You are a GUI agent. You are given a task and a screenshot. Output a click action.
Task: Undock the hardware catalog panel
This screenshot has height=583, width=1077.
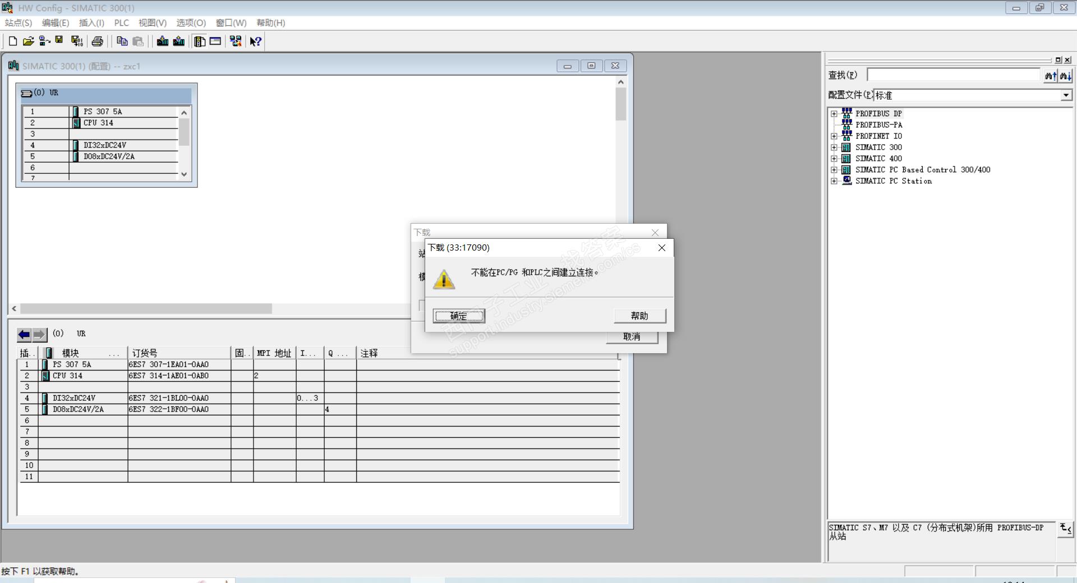tap(1058, 60)
